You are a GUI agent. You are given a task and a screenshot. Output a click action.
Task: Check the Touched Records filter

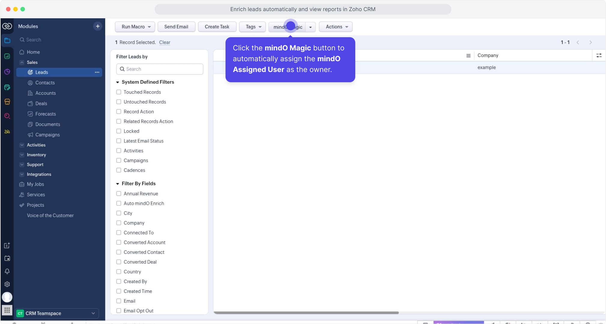click(119, 92)
